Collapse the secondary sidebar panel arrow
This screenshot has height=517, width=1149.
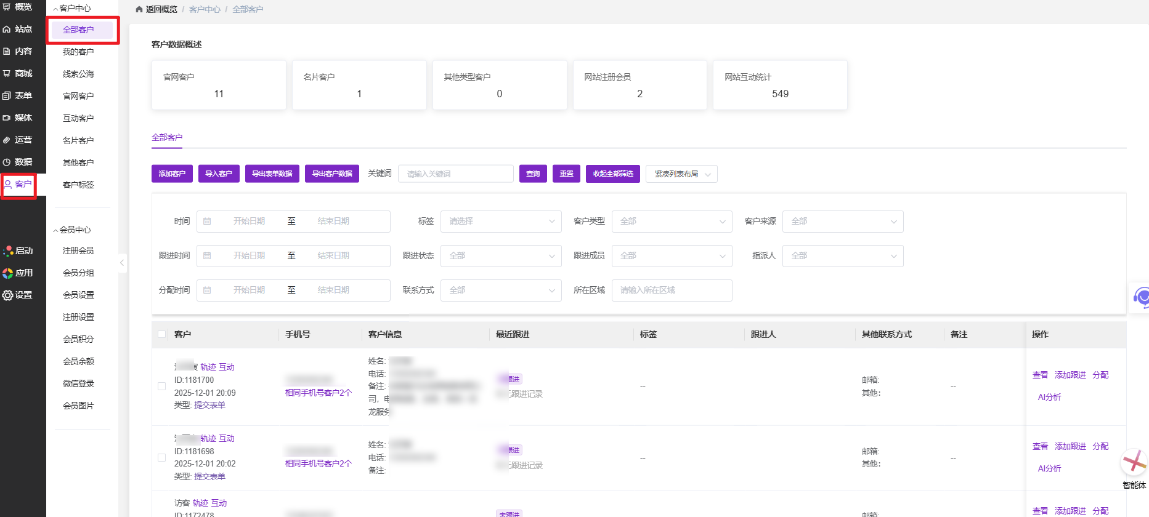tap(122, 263)
